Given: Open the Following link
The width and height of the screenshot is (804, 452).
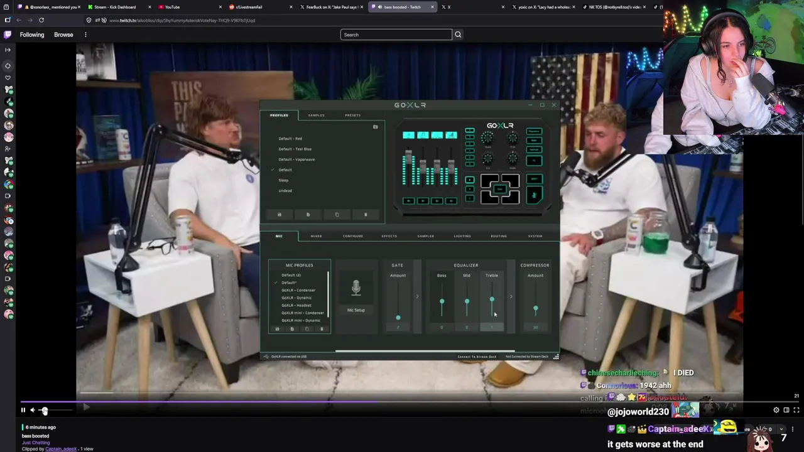Looking at the screenshot, I should click(x=32, y=35).
